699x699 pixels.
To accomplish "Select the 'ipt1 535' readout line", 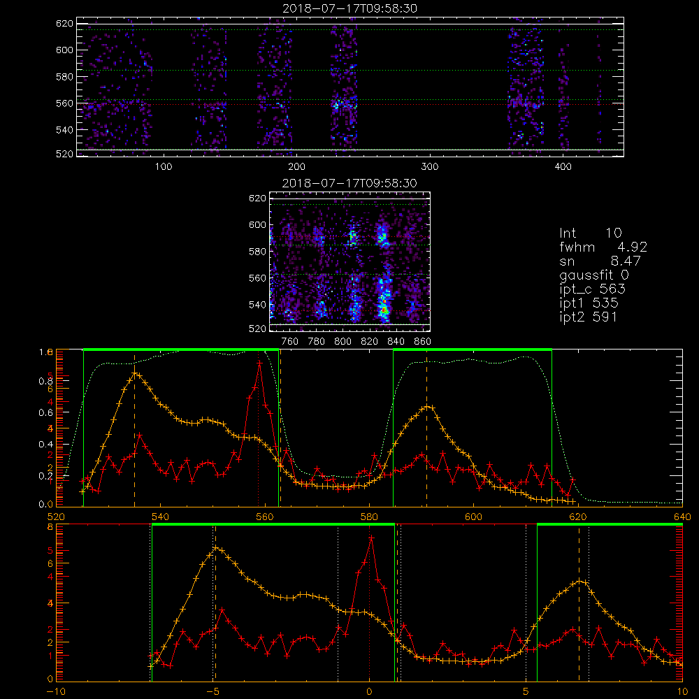I will click(589, 303).
